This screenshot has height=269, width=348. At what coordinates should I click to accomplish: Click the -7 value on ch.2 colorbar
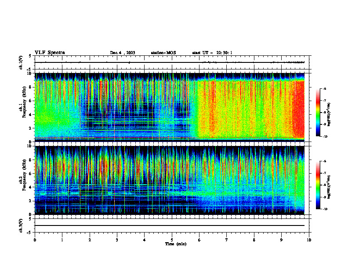point(324,173)
